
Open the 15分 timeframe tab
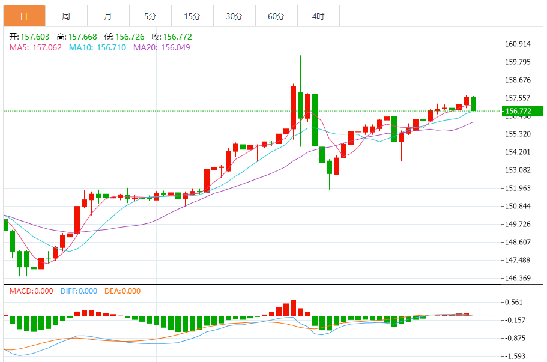click(192, 16)
